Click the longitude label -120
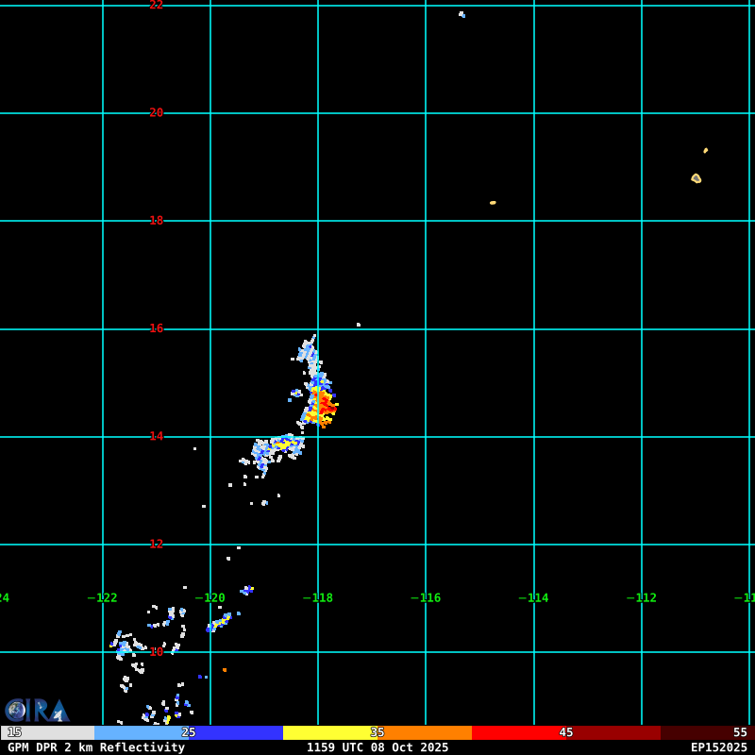This screenshot has width=755, height=755. pyautogui.click(x=210, y=598)
